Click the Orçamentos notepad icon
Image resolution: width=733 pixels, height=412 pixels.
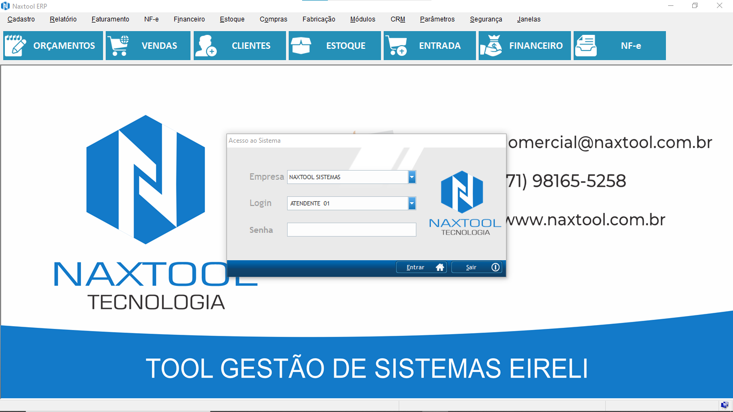coord(15,46)
